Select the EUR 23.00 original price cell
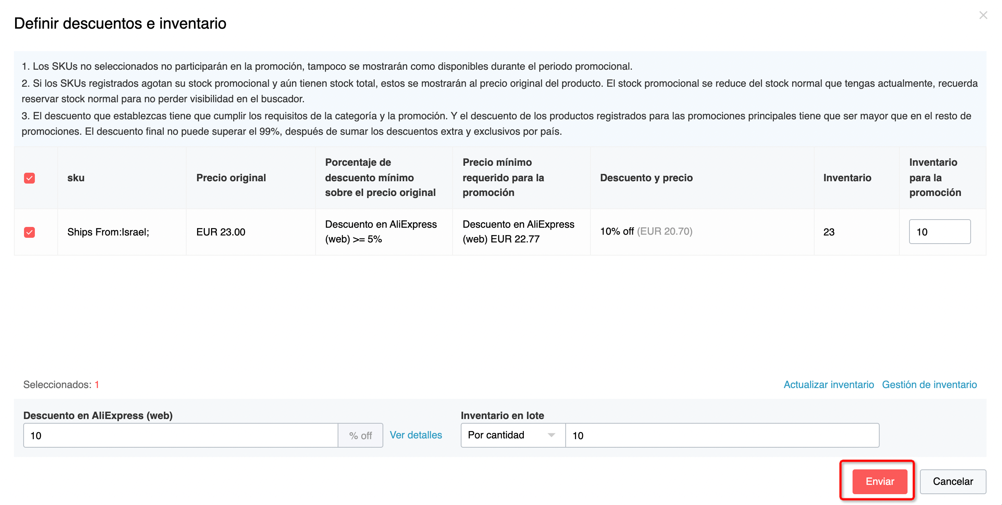 (221, 232)
